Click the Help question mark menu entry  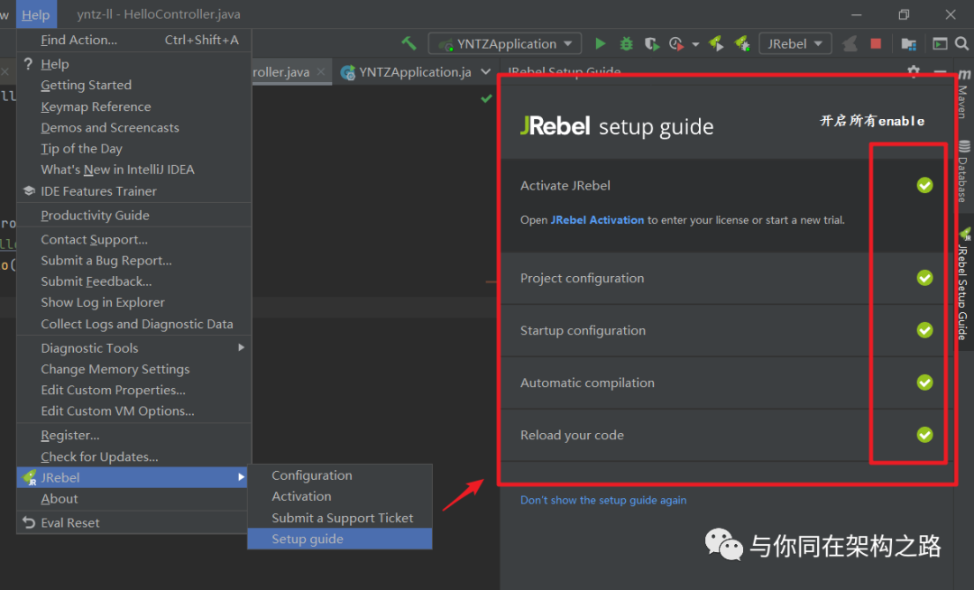133,64
